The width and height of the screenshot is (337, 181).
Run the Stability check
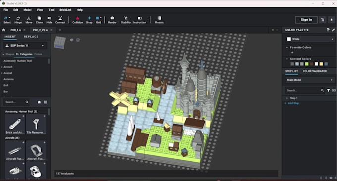[126, 20]
